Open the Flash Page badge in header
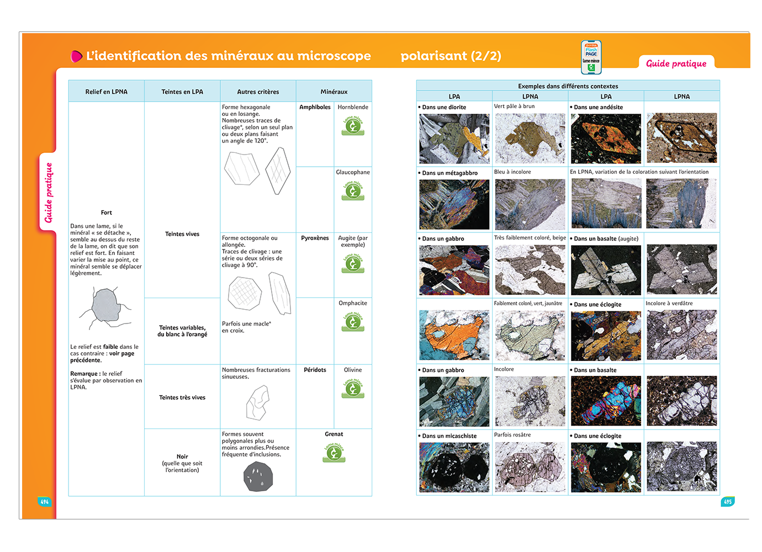Screen dimensions: 762x552 click(591, 57)
